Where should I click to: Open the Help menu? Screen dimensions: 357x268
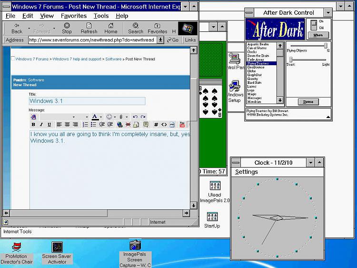coord(122,16)
